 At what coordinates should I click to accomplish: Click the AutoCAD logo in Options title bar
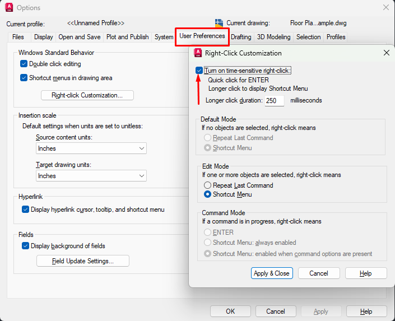(x=9, y=7)
